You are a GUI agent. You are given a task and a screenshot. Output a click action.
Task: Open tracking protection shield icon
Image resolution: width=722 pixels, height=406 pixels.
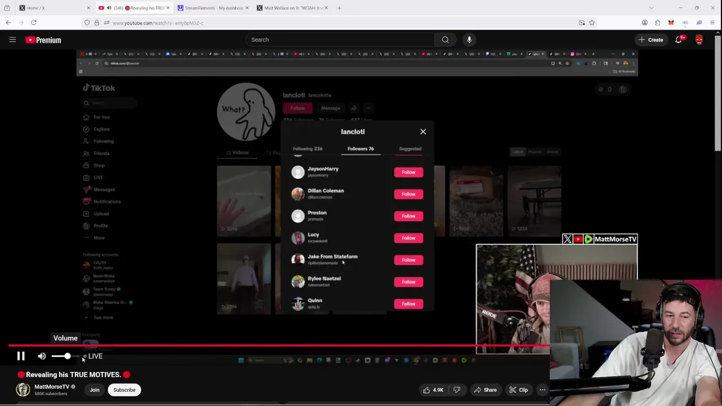coord(87,23)
